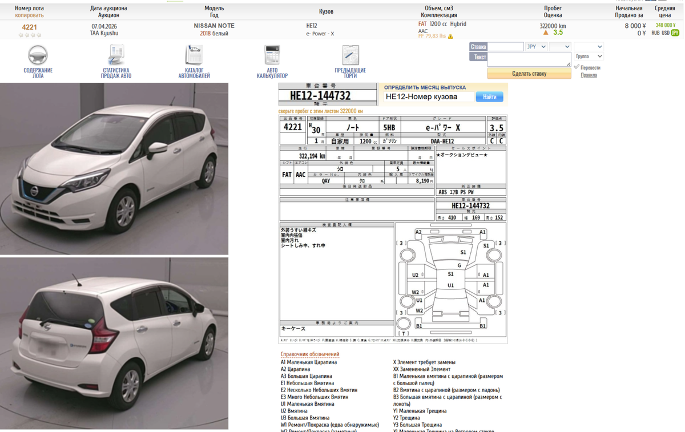
Task: Click into the Текст comment textarea
Action: (x=529, y=59)
